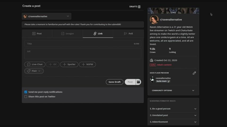Click the Create a post heading
The image size is (227, 127).
click(31, 6)
